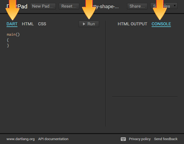Switch to the DART editor tab

(x=12, y=24)
